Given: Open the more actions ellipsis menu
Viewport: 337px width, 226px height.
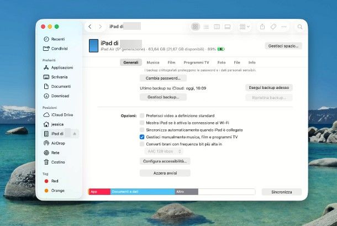Looking at the screenshot, I should [x=284, y=27].
